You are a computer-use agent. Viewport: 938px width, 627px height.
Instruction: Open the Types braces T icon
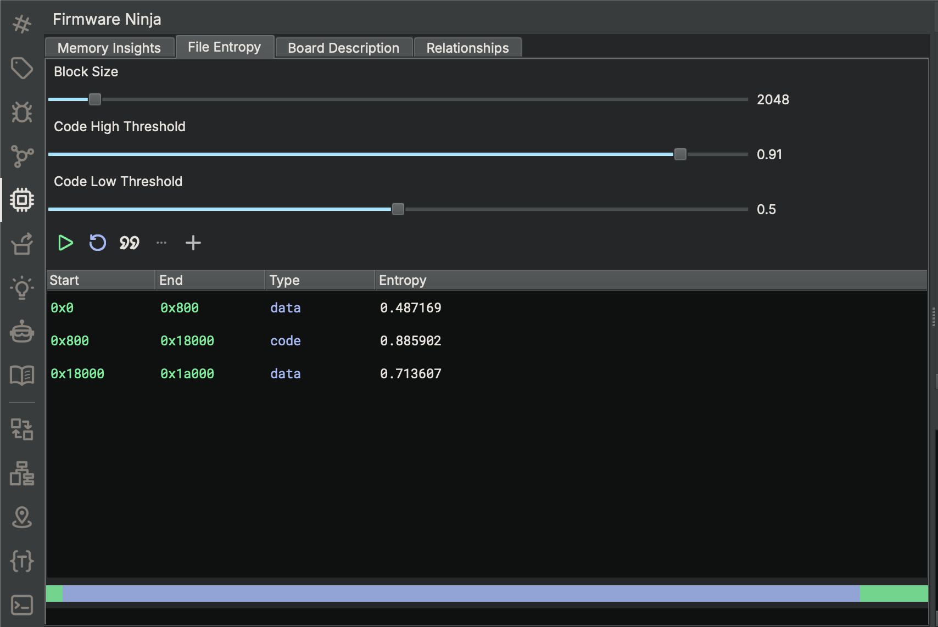coord(22,561)
